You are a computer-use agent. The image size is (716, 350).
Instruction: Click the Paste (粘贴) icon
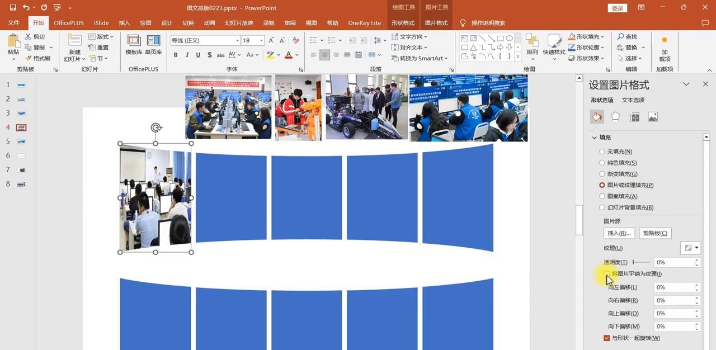tap(13, 41)
